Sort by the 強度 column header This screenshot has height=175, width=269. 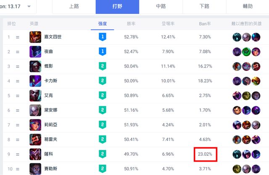coord(103,24)
